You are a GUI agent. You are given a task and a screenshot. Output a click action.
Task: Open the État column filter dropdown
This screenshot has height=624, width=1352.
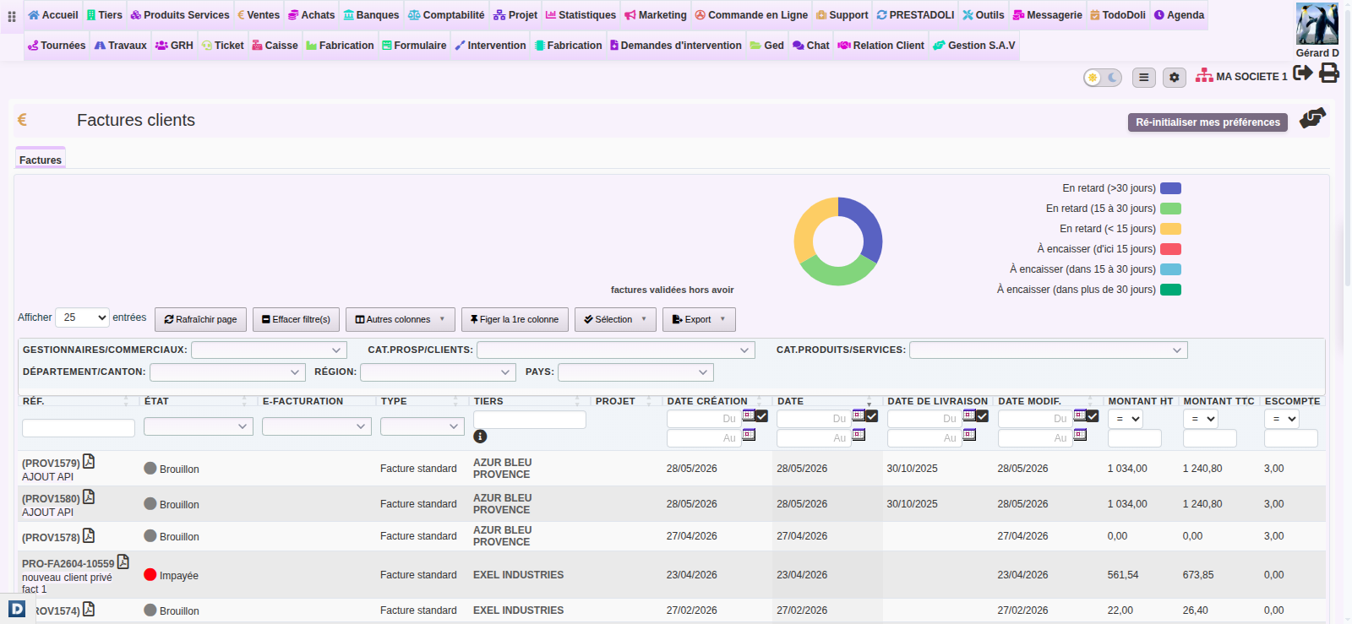[199, 426]
